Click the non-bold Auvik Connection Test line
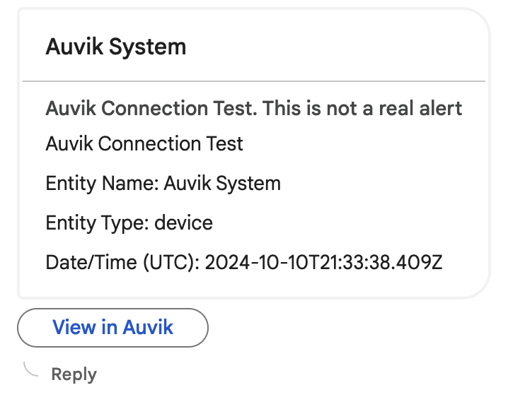 144,143
